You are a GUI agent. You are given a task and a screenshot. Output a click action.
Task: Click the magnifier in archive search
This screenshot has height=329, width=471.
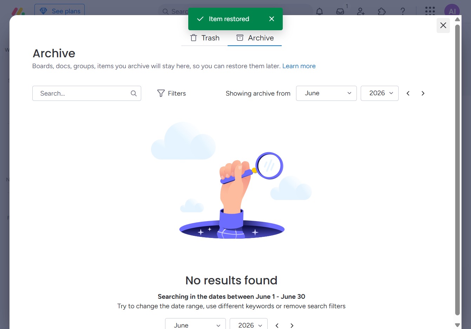pyautogui.click(x=133, y=93)
